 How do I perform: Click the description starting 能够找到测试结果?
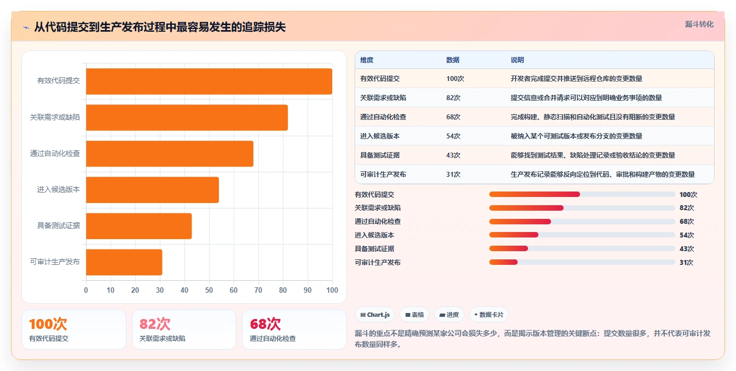coord(593,155)
